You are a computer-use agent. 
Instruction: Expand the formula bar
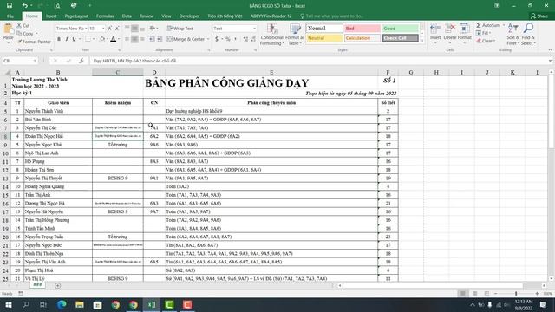[x=550, y=61]
